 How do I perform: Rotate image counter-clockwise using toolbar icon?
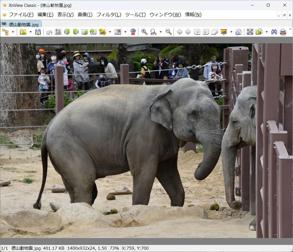click(x=67, y=32)
